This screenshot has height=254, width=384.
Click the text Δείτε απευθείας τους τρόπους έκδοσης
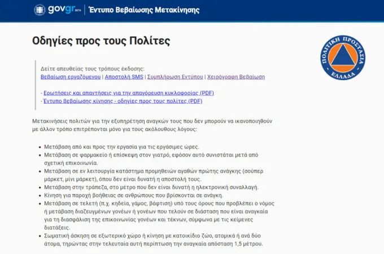[x=93, y=69]
